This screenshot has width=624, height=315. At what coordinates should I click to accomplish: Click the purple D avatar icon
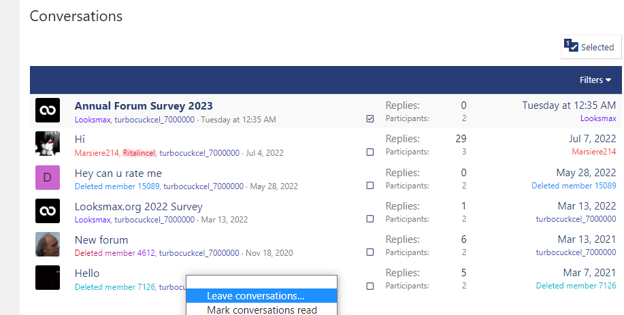[x=48, y=178]
